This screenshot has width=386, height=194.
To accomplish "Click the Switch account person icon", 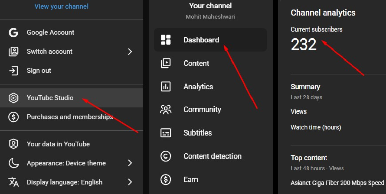I will tap(13, 52).
